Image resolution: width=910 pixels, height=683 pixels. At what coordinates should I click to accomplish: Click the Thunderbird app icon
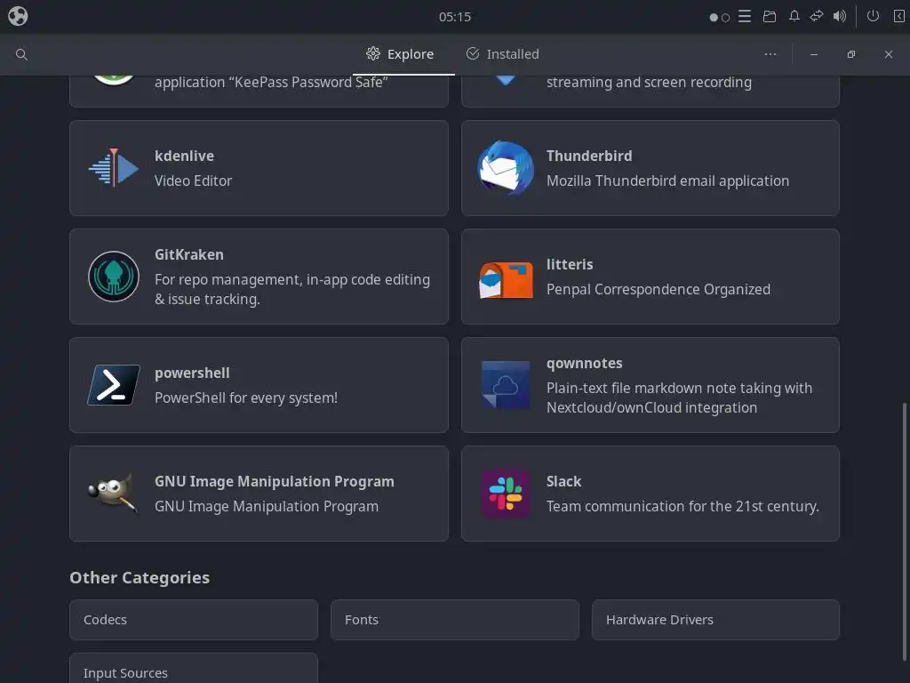pyautogui.click(x=506, y=168)
